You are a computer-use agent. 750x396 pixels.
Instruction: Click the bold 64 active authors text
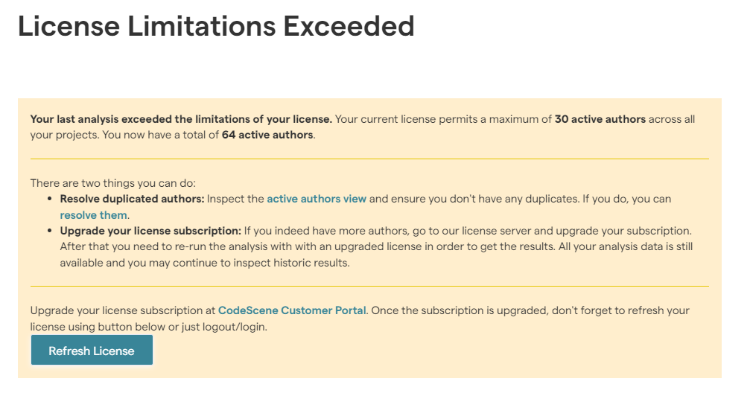(x=267, y=135)
